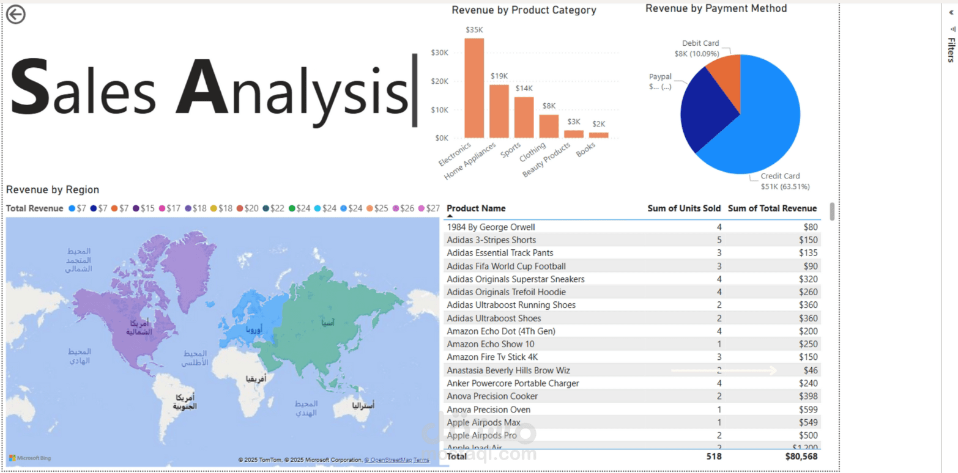Select the Adidas Fifa World Cup Football row

(x=632, y=266)
